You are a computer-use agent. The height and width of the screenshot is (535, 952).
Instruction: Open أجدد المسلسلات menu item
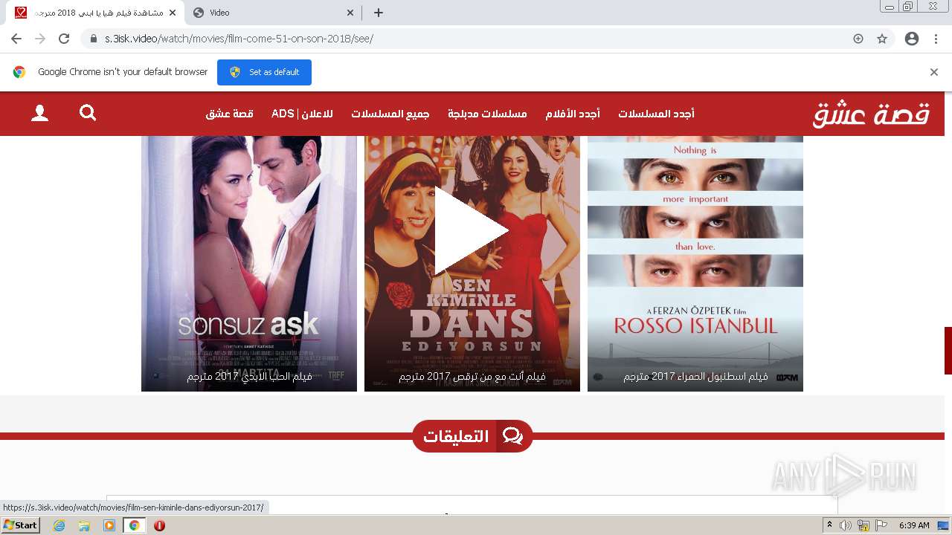tap(657, 114)
